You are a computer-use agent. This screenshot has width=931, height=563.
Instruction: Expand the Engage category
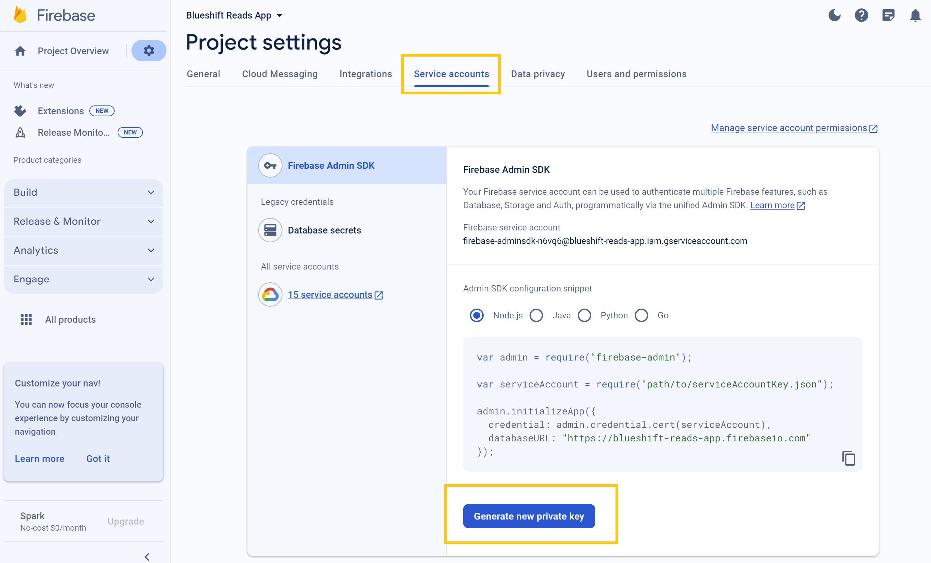84,279
